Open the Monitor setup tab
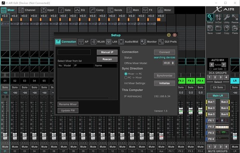The image size is (240, 153). pos(149,41)
